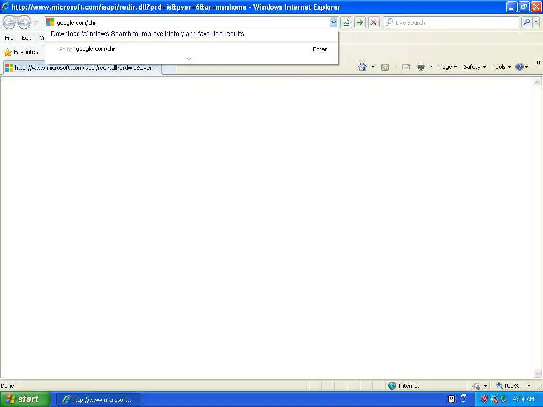Expand the address bar history dropdown arrow
543x407 pixels.
(x=334, y=22)
